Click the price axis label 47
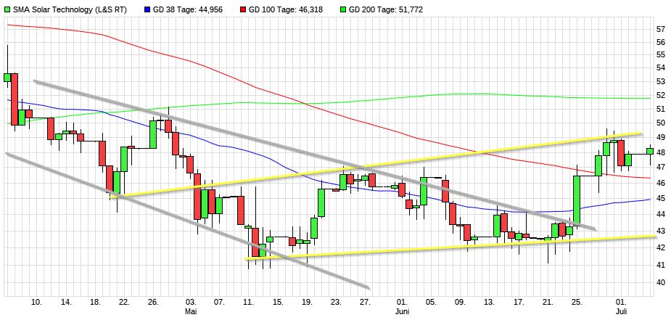671x320 pixels. point(662,167)
